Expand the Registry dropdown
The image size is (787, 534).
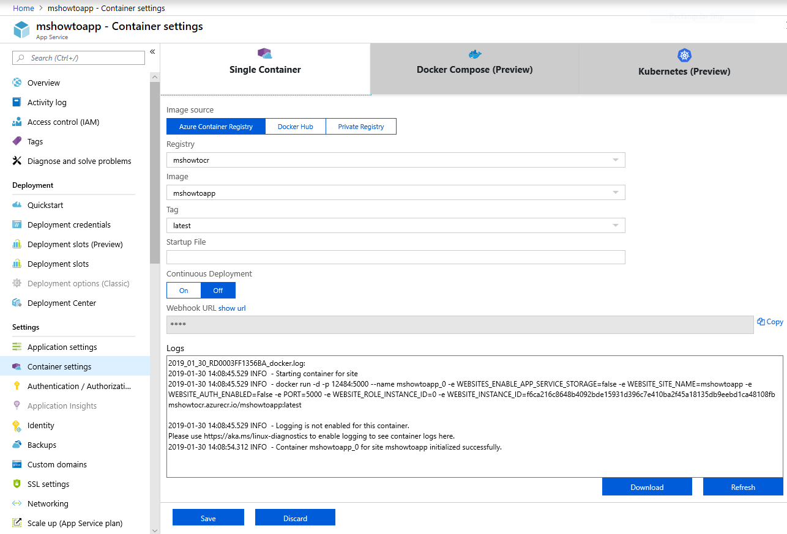[616, 160]
